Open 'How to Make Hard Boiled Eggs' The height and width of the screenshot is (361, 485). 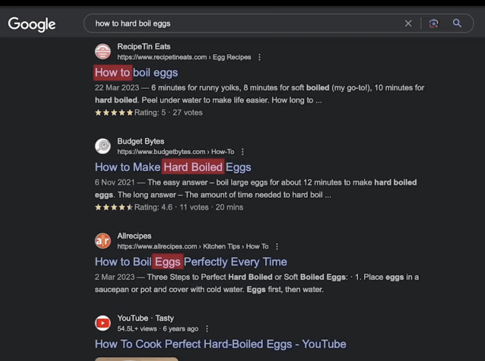tap(173, 167)
